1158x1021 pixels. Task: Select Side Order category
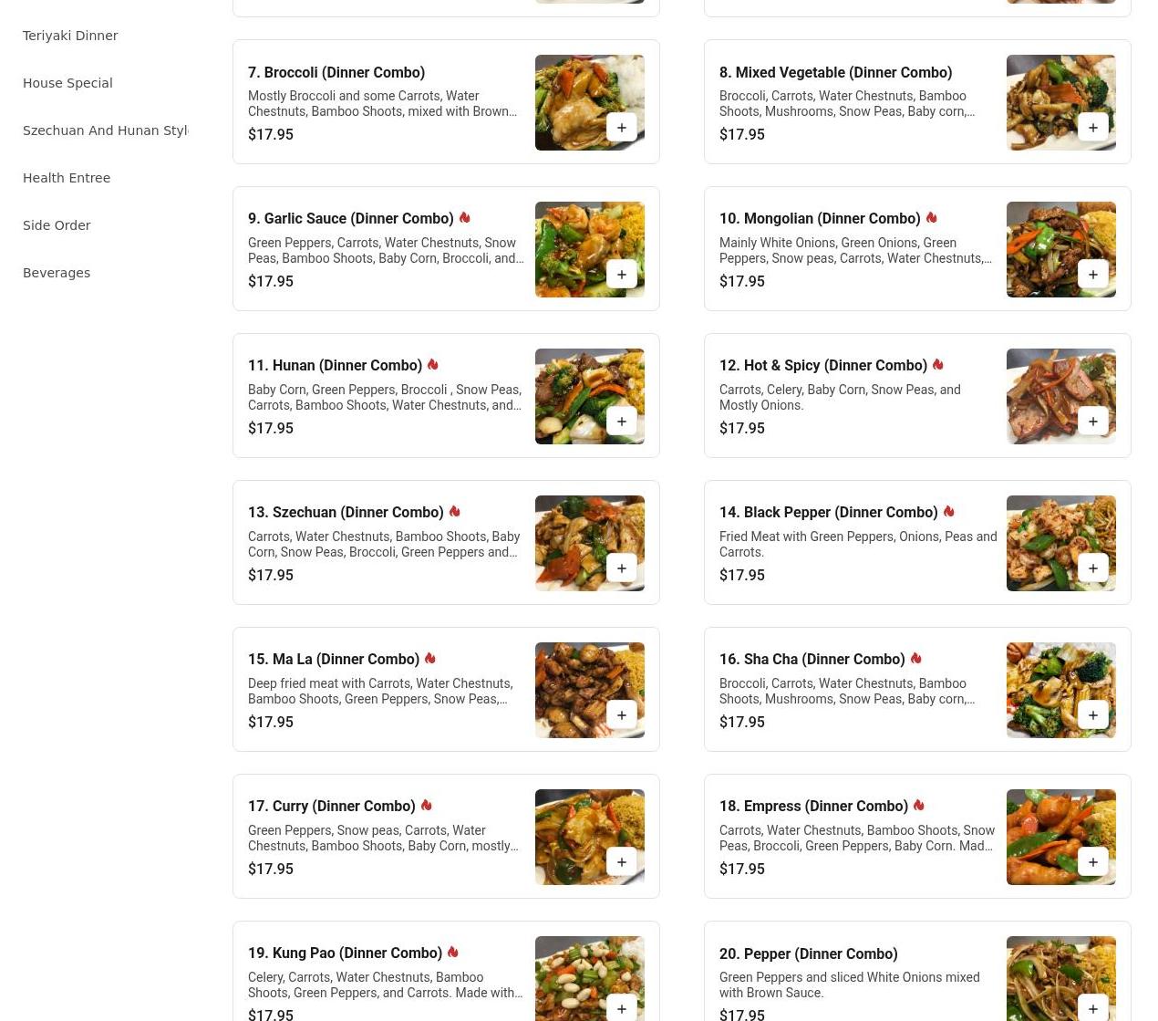(x=57, y=225)
